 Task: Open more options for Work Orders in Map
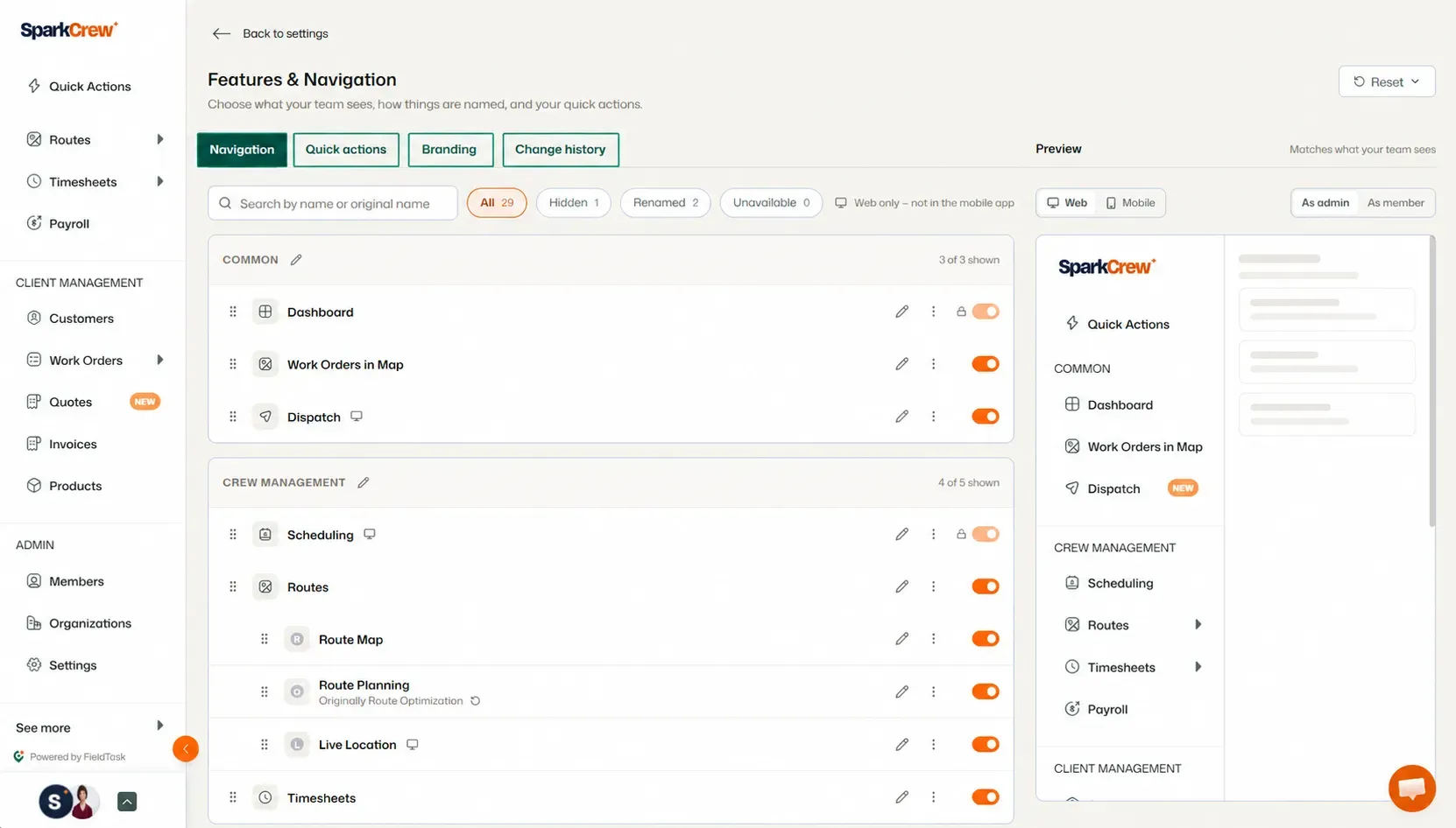pyautogui.click(x=933, y=364)
